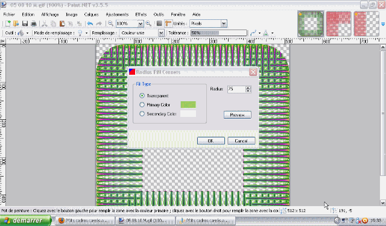Print the image with printer icon
Viewport: 386px width, 226px height.
tap(34, 24)
